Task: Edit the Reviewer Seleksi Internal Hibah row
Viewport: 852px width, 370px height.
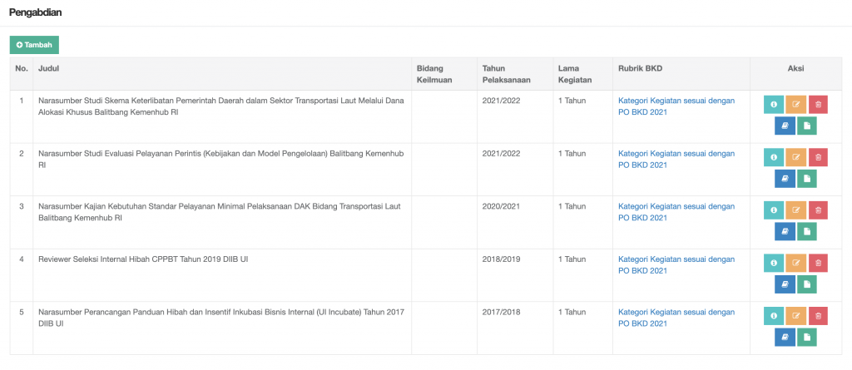Action: (x=796, y=263)
